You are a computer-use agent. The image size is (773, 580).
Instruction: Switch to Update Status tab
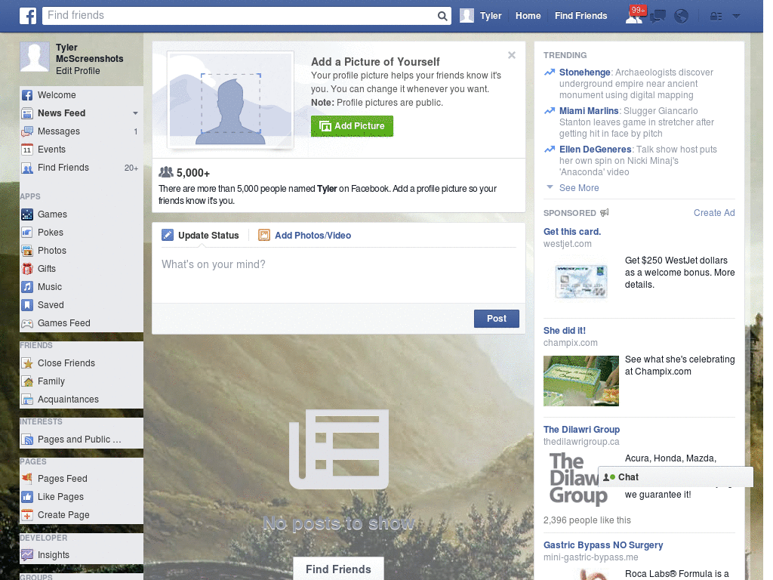[x=200, y=236]
